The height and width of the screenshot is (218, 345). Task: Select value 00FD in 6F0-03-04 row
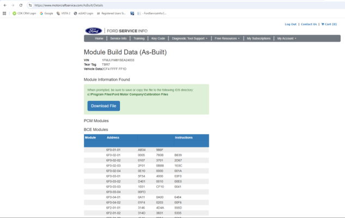(142, 192)
